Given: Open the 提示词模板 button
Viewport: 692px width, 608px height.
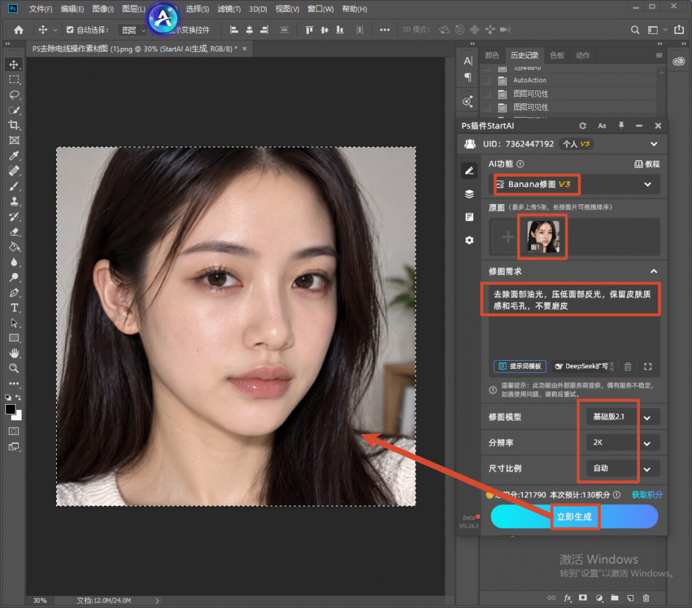Looking at the screenshot, I should coord(520,366).
